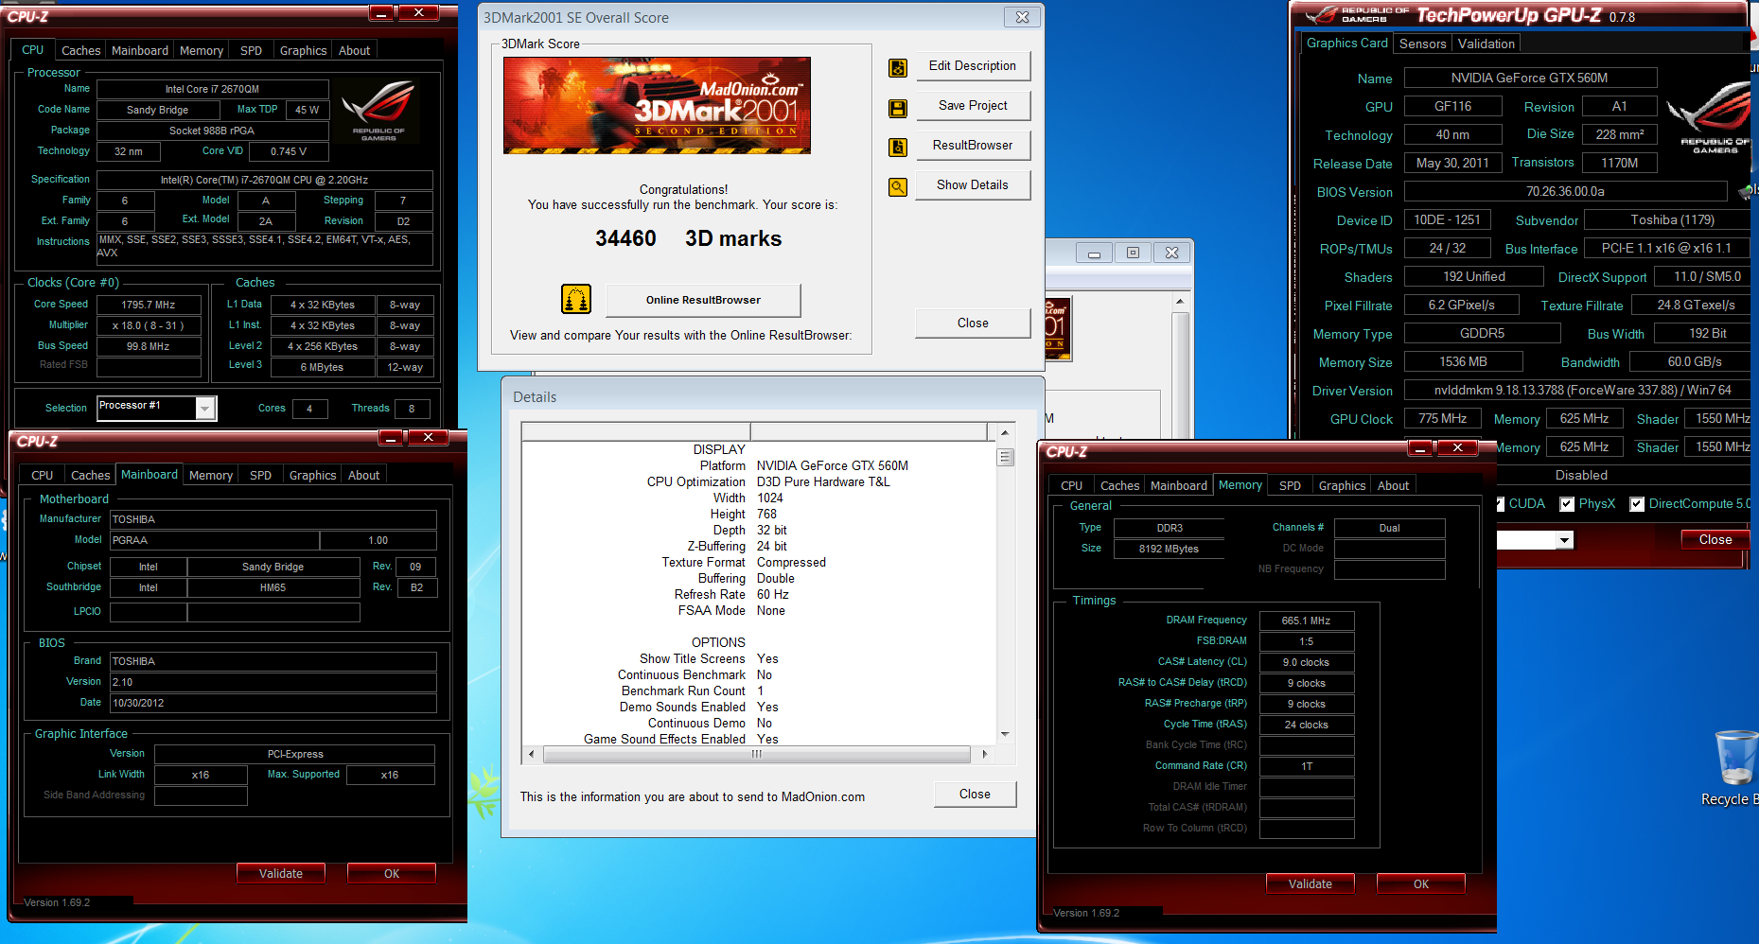Switch to Caches tab in top CPU-Z window
The width and height of the screenshot is (1759, 944).
click(80, 50)
